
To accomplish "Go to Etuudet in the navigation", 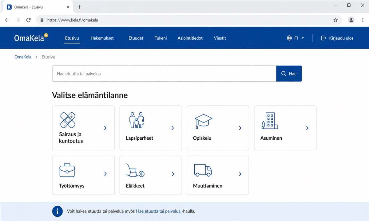I will (136, 38).
